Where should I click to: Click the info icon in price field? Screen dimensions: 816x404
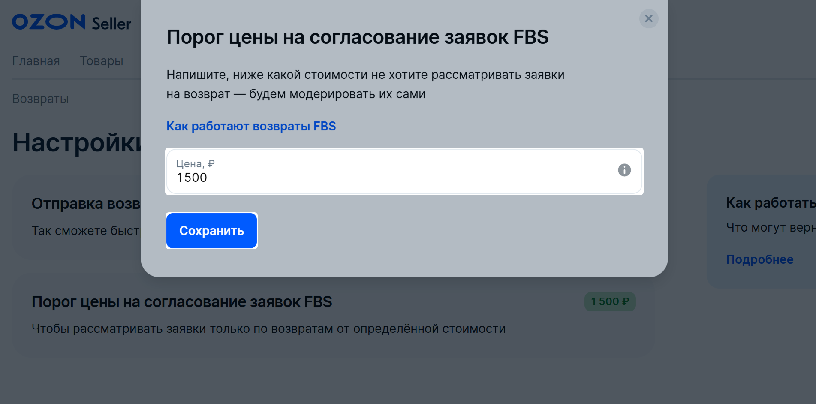(624, 170)
